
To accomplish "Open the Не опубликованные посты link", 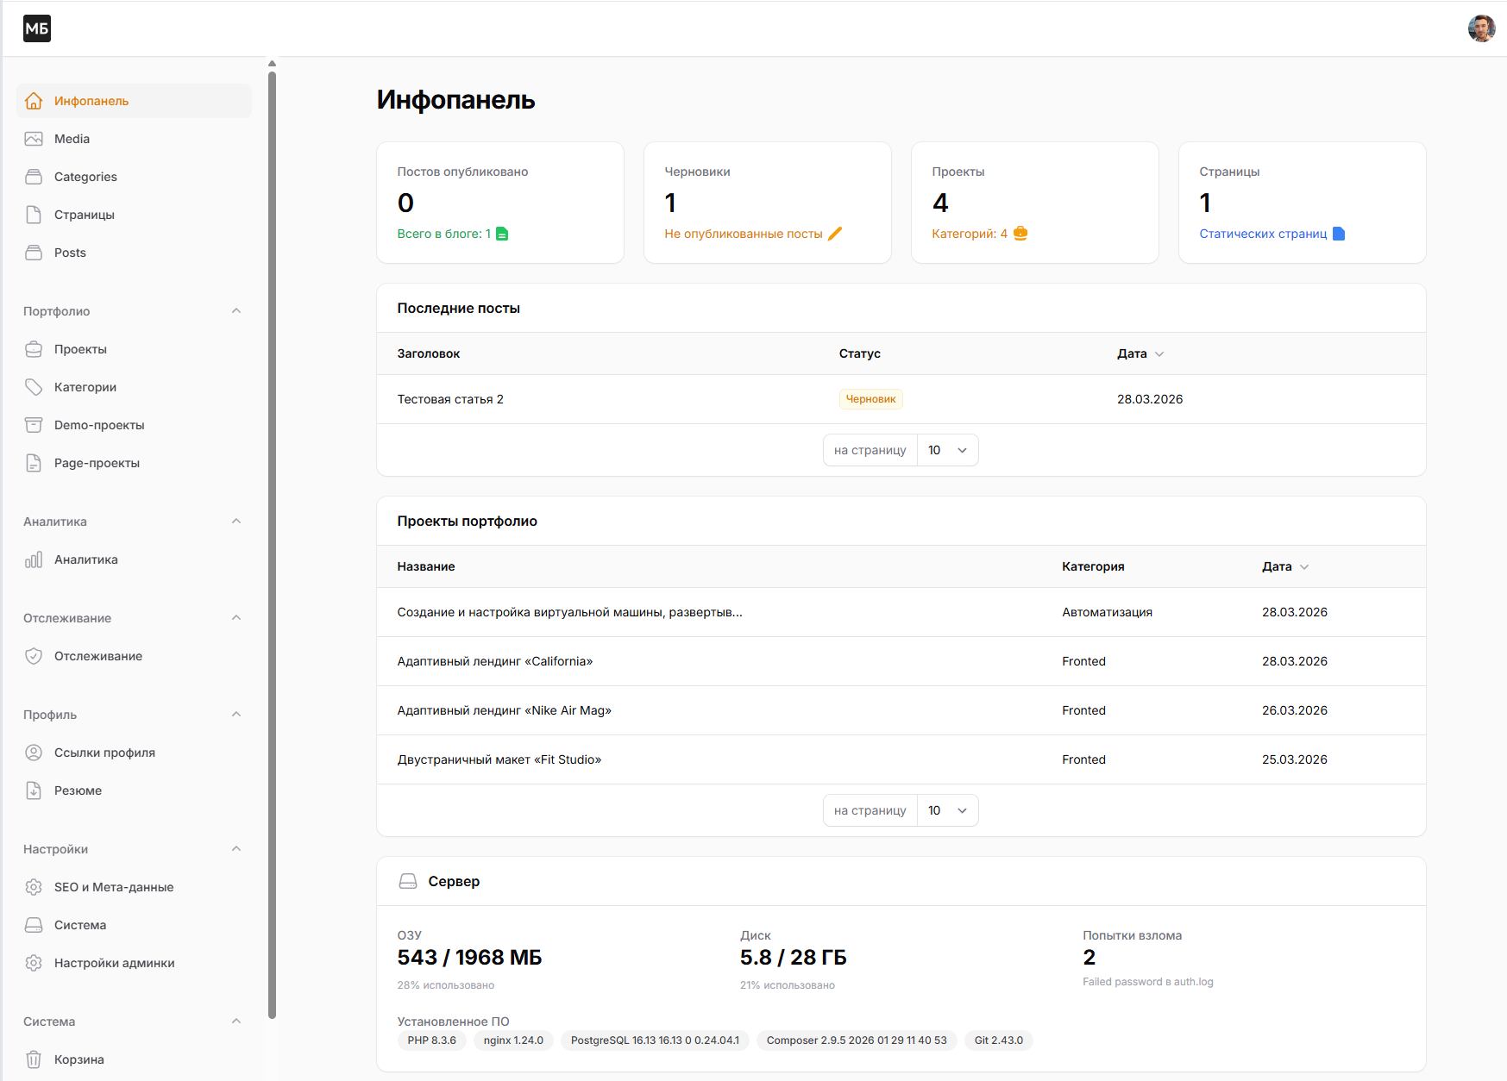I will [x=743, y=234].
